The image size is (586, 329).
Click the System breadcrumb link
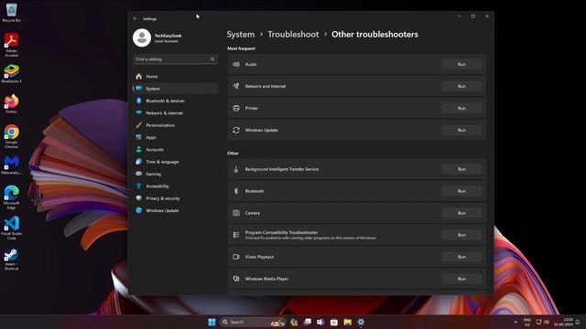(x=240, y=35)
